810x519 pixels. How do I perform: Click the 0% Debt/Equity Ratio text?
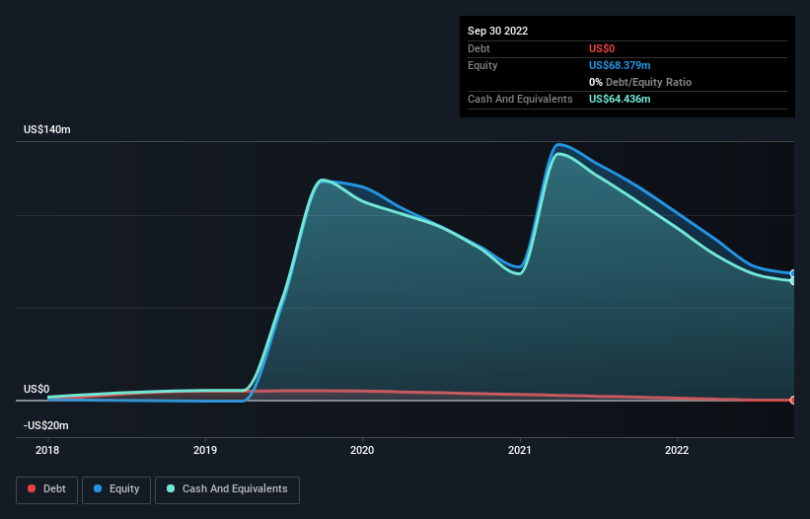pyautogui.click(x=640, y=82)
